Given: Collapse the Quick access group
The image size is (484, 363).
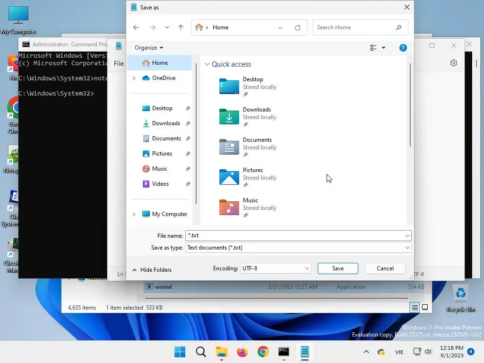Looking at the screenshot, I should 207,64.
